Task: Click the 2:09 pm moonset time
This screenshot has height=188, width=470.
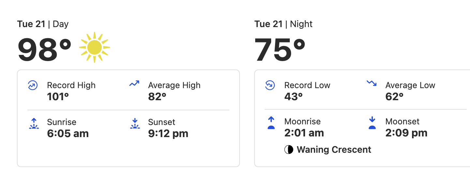Action: click(406, 133)
